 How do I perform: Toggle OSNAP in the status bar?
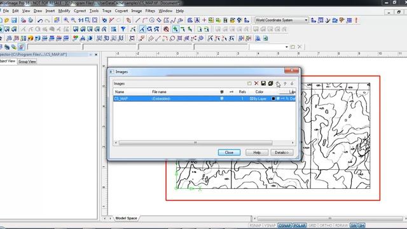tap(285, 225)
